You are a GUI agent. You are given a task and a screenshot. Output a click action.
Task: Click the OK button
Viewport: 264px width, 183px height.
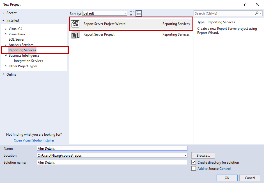[227, 178]
